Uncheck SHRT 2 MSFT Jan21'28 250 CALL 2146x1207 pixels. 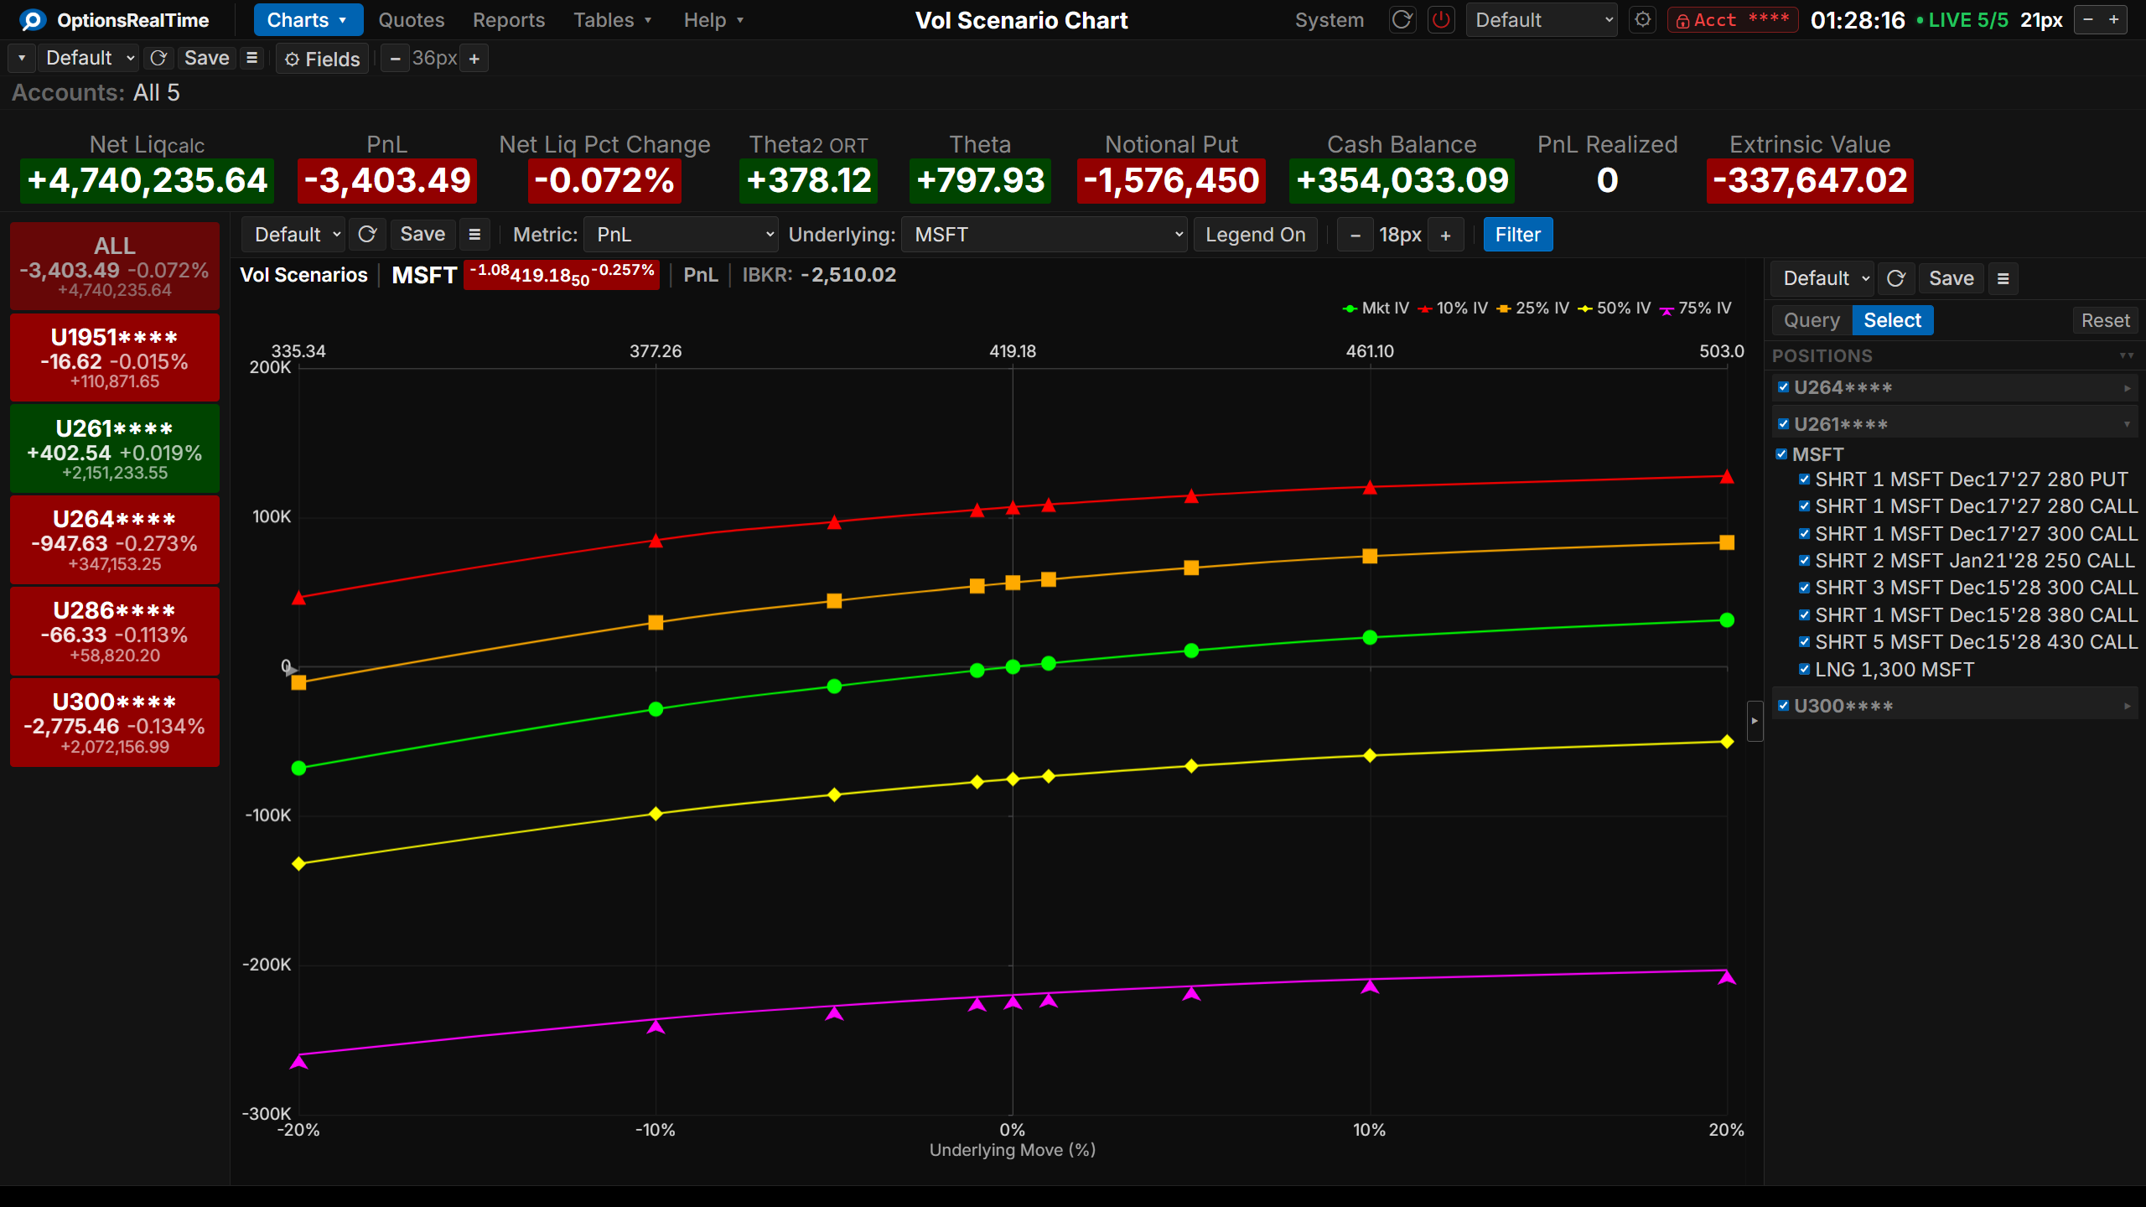tap(1804, 561)
